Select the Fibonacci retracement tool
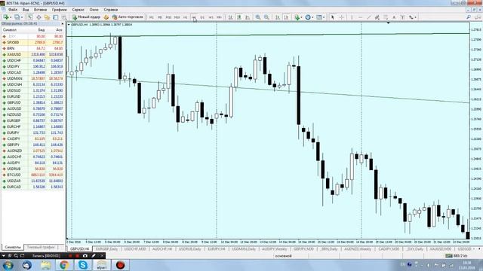The image size is (483, 271). point(386,17)
